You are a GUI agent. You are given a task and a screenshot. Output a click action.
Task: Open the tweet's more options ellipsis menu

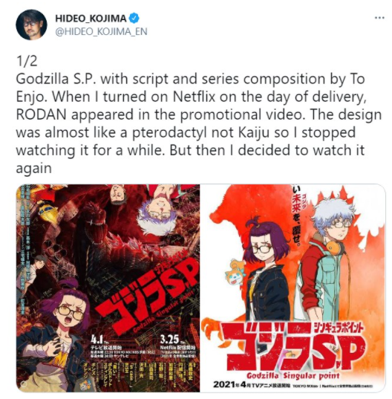[379, 18]
